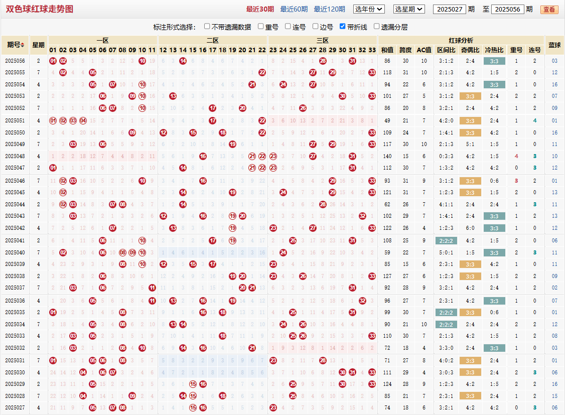Click period number 2025027 in the table
This screenshot has height=415, width=565.
[15, 408]
